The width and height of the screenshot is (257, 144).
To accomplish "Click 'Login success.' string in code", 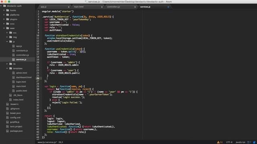I will click(x=72, y=97).
